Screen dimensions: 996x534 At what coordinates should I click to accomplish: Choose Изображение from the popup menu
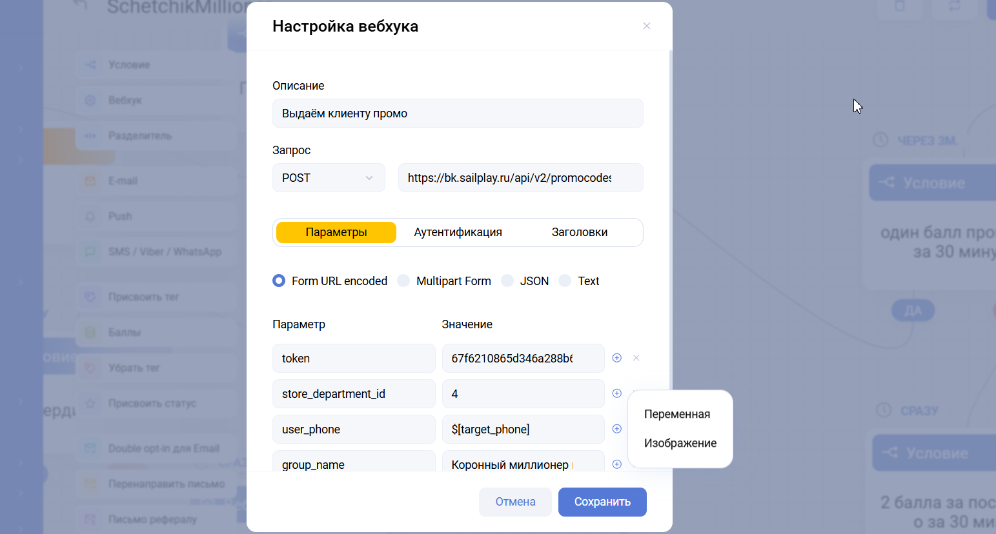(x=680, y=443)
